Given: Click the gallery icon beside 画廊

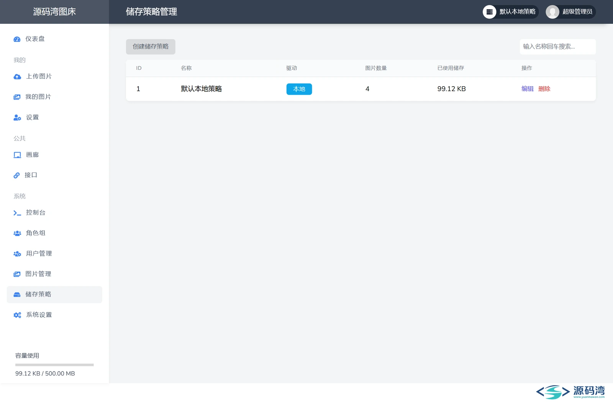Looking at the screenshot, I should click(17, 155).
